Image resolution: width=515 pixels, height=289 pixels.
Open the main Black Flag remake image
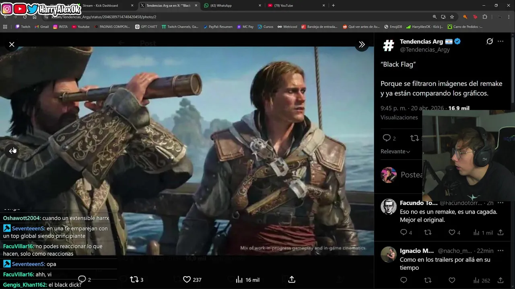(x=187, y=151)
